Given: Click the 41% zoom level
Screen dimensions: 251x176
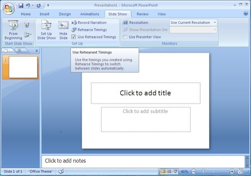Looking at the screenshot, I should (x=184, y=171).
